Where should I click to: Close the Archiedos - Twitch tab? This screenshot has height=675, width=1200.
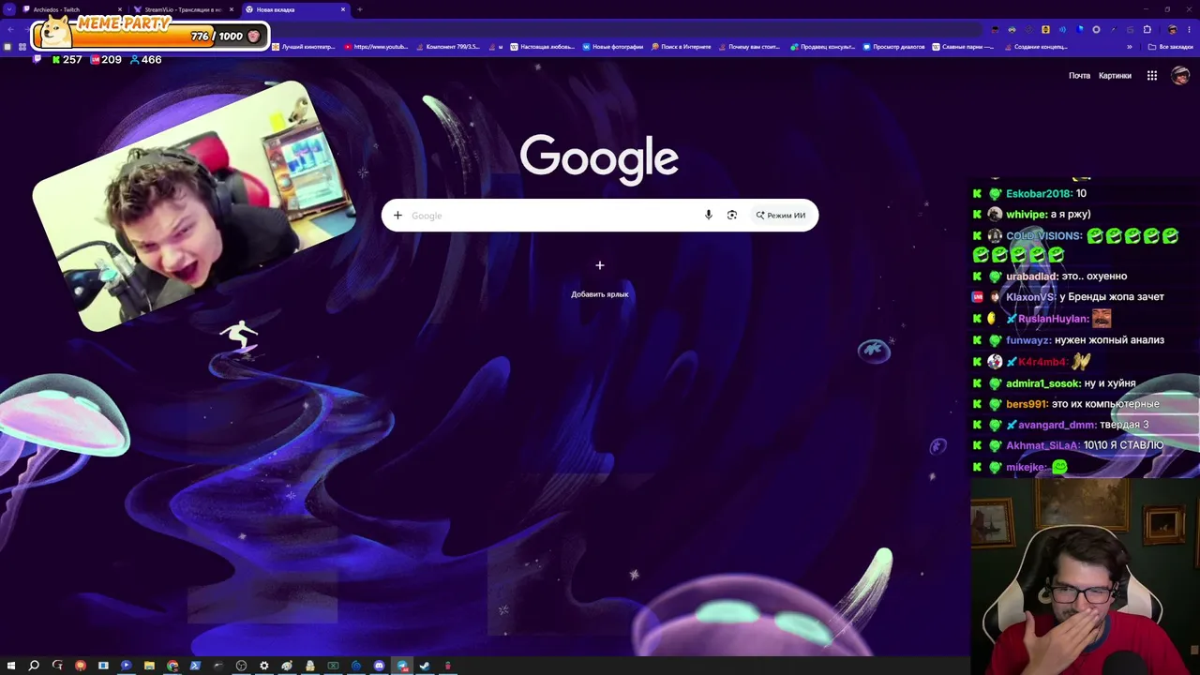[x=120, y=9]
